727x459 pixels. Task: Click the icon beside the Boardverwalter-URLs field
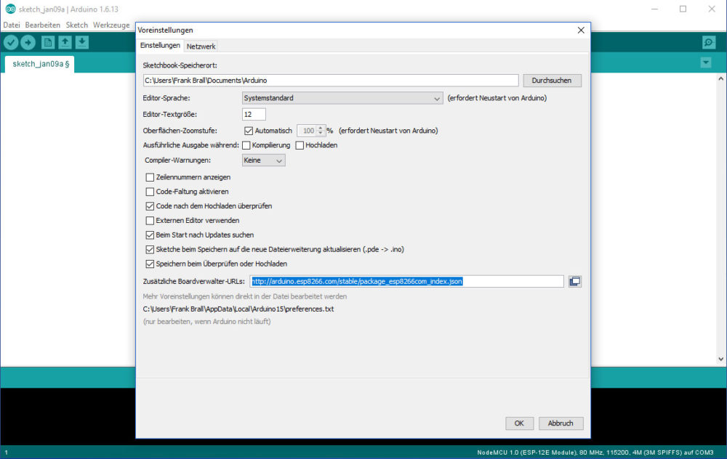(x=574, y=281)
